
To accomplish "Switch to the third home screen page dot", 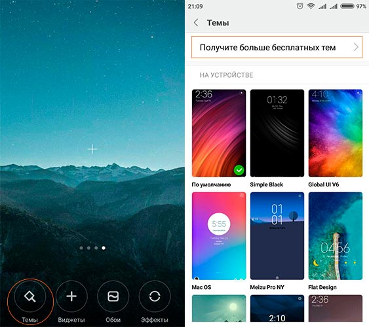I will 96,248.
